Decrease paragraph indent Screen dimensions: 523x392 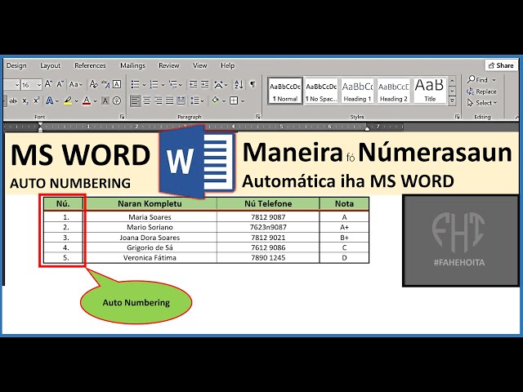(193, 85)
